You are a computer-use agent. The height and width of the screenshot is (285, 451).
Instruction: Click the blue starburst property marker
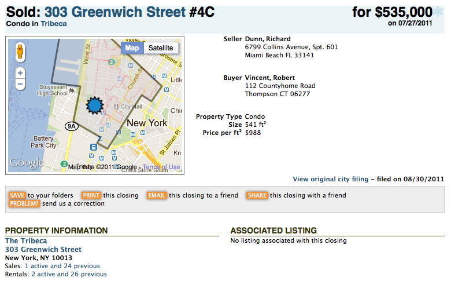coord(94,105)
